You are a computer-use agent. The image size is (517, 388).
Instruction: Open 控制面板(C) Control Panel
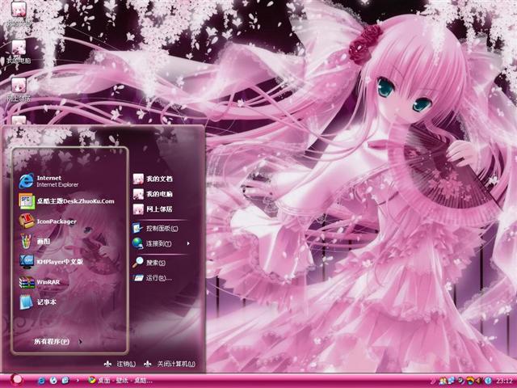click(x=158, y=228)
